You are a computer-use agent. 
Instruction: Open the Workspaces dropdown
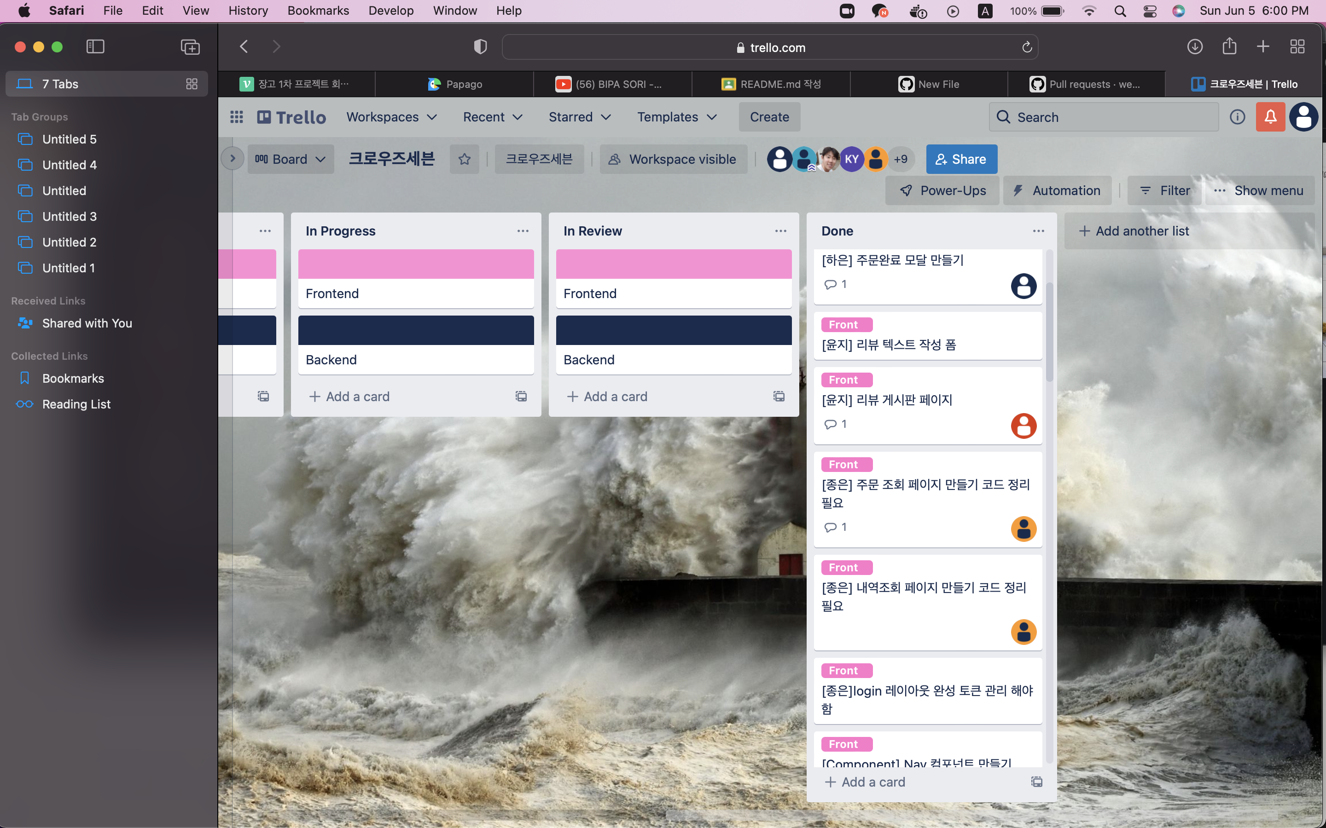tap(391, 117)
